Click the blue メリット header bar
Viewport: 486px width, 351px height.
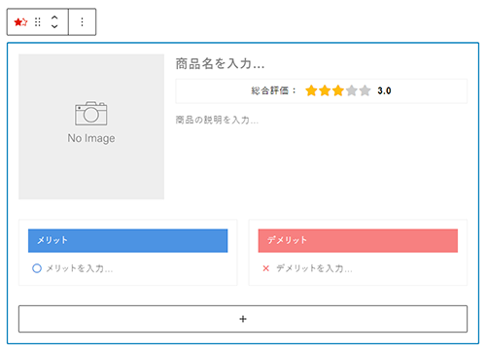point(128,240)
